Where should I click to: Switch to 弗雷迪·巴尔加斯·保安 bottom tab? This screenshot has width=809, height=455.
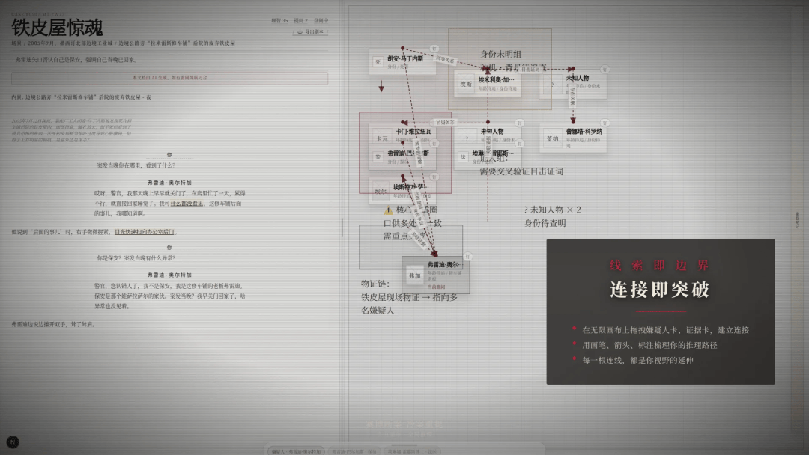(354, 451)
